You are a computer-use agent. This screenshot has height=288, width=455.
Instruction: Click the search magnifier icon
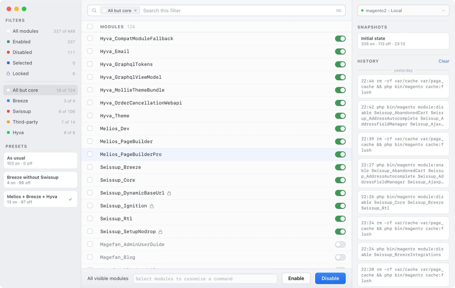(94, 11)
